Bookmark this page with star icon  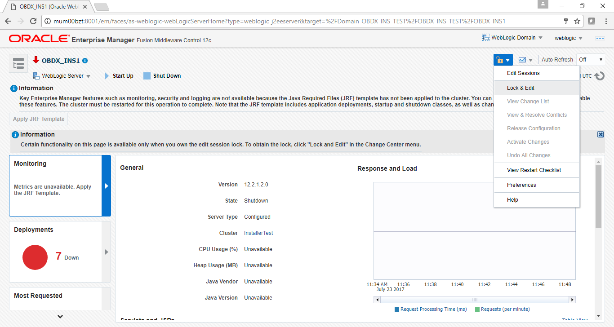577,21
